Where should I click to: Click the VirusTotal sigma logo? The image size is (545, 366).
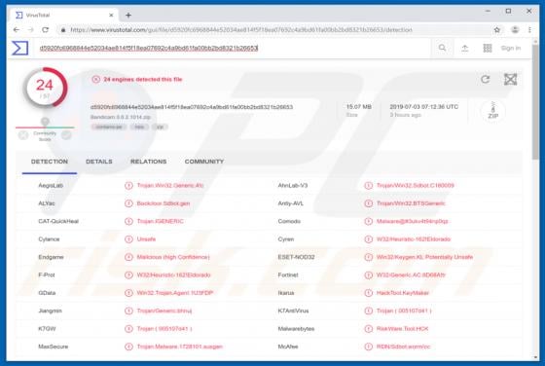(19, 48)
